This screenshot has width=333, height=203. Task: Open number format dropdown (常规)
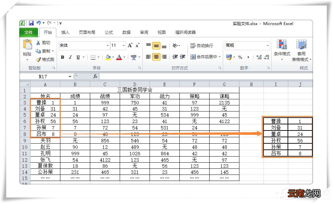pos(268,45)
